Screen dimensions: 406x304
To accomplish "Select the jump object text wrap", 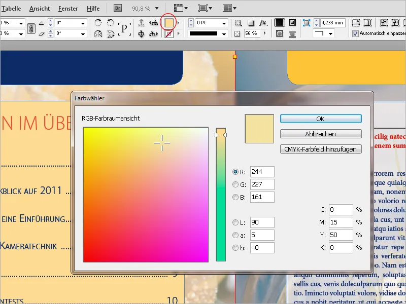I will [292, 33].
